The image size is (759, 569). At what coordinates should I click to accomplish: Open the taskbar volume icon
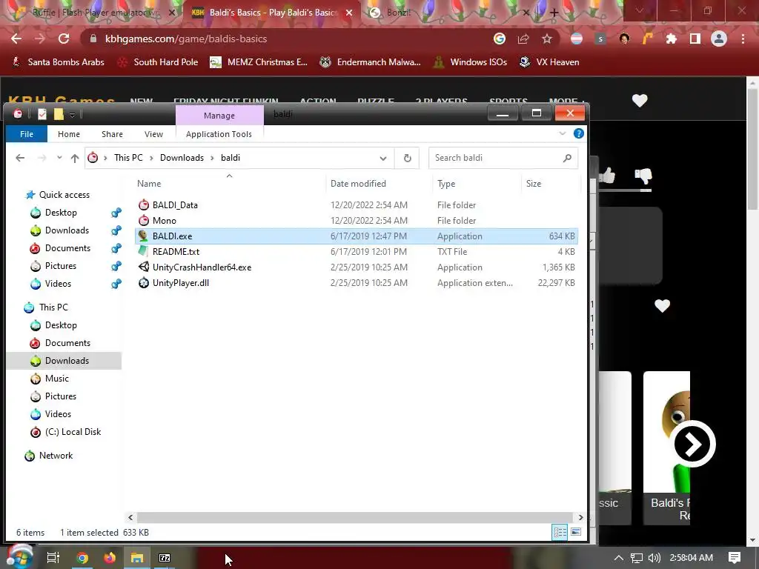(x=654, y=558)
